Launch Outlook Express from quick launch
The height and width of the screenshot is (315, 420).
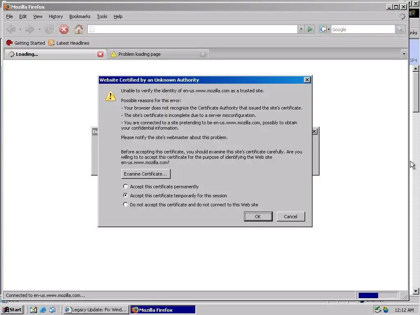[x=52, y=310]
